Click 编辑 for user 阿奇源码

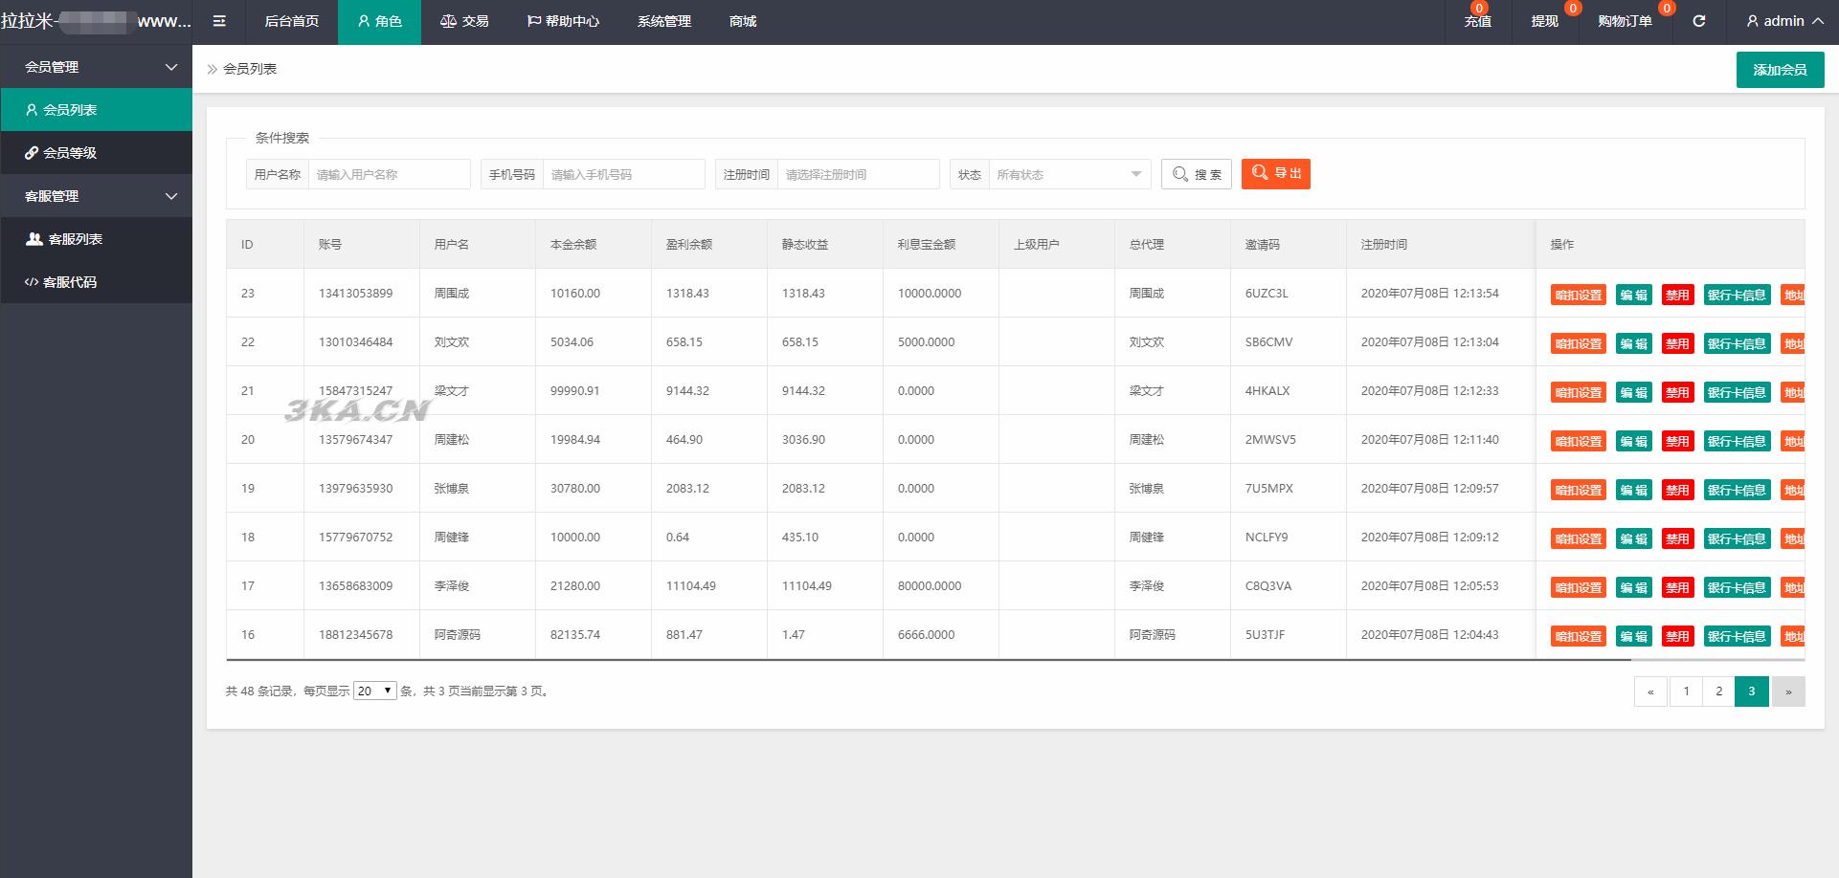pyautogui.click(x=1634, y=636)
